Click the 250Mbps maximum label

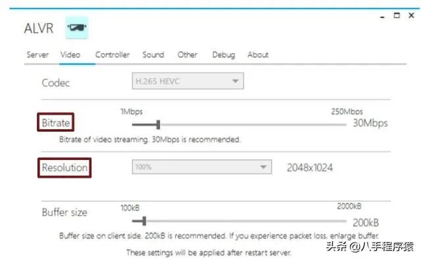(347, 111)
